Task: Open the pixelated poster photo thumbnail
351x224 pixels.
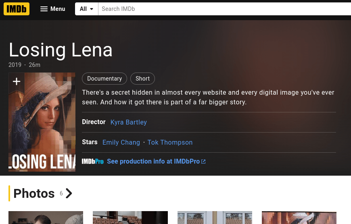Action: tap(299, 218)
